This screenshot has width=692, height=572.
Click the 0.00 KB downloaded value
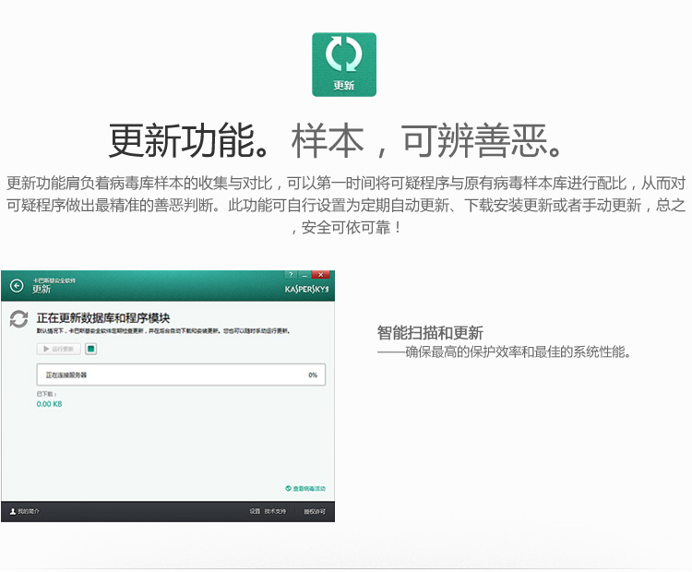pos(50,404)
